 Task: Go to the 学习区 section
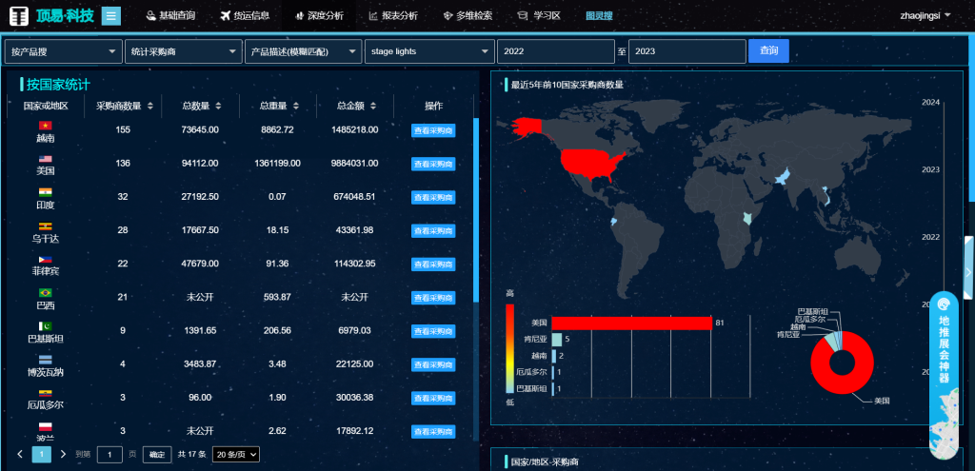(x=538, y=16)
